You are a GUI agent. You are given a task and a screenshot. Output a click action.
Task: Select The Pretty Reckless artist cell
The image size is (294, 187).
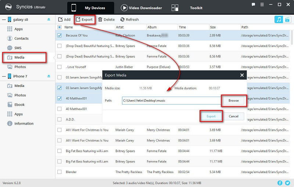(x=129, y=172)
